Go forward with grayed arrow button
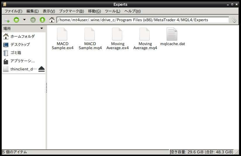Image resolution: width=241 pixels, height=156 pixels. coord(33,20)
